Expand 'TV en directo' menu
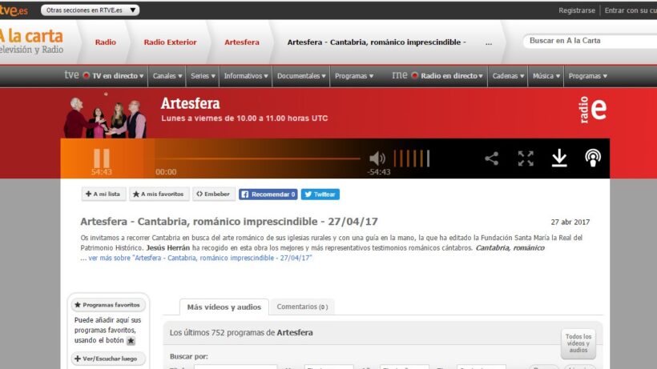 tap(114, 76)
